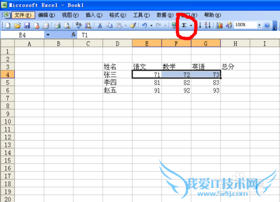
Task: Select the Format Painter brush
Action: tap(133, 25)
